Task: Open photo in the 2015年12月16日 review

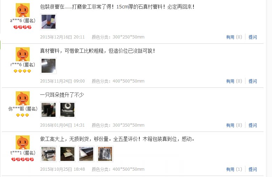Action: click(x=49, y=22)
